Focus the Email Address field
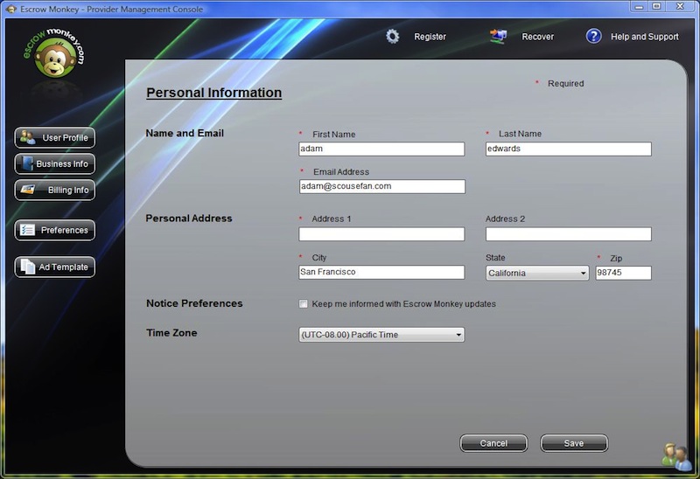This screenshot has width=700, height=479. point(381,186)
